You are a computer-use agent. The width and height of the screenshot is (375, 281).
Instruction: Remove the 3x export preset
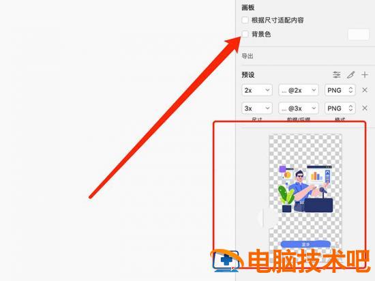[365, 108]
